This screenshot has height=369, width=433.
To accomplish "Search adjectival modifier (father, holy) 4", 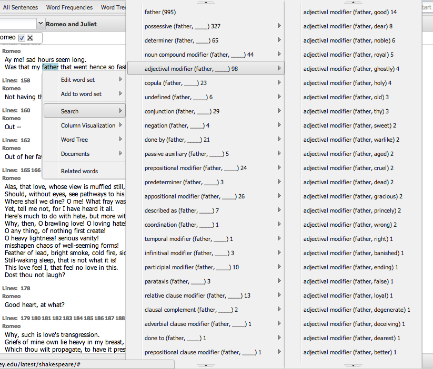I will [353, 83].
